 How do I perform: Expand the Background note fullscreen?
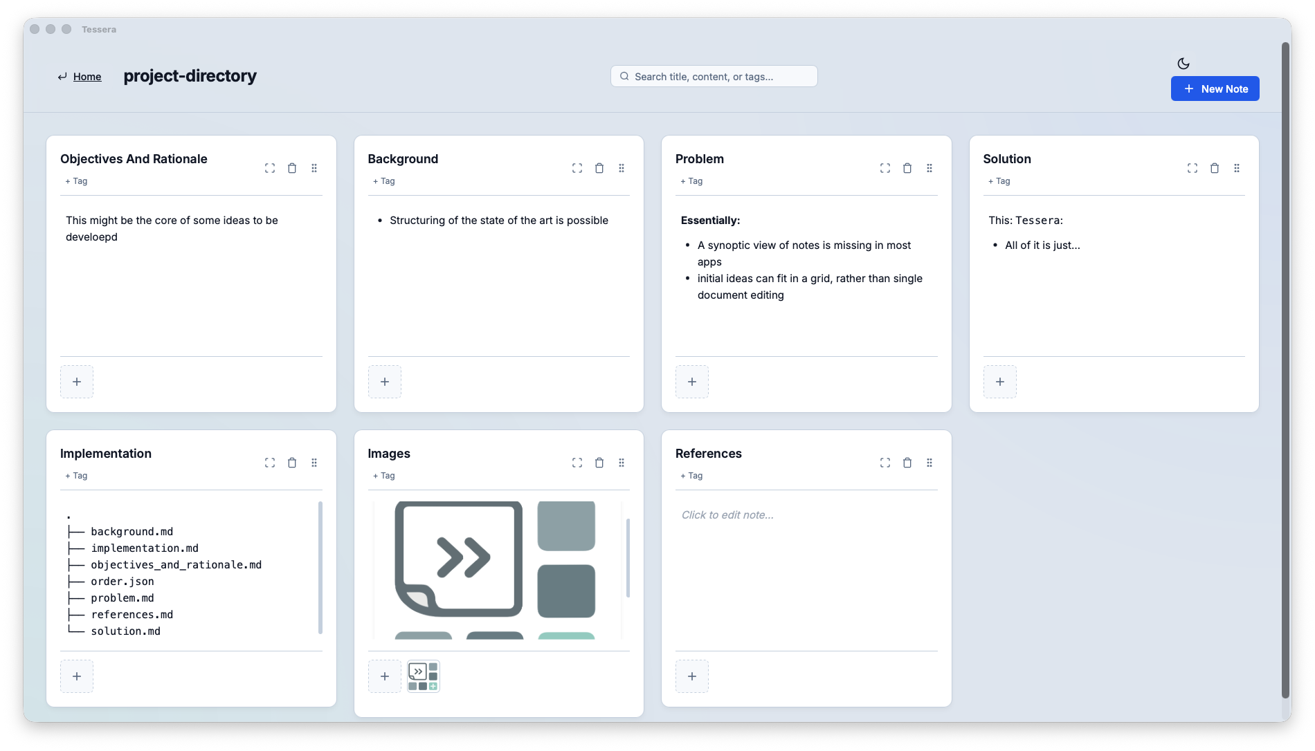[577, 168]
